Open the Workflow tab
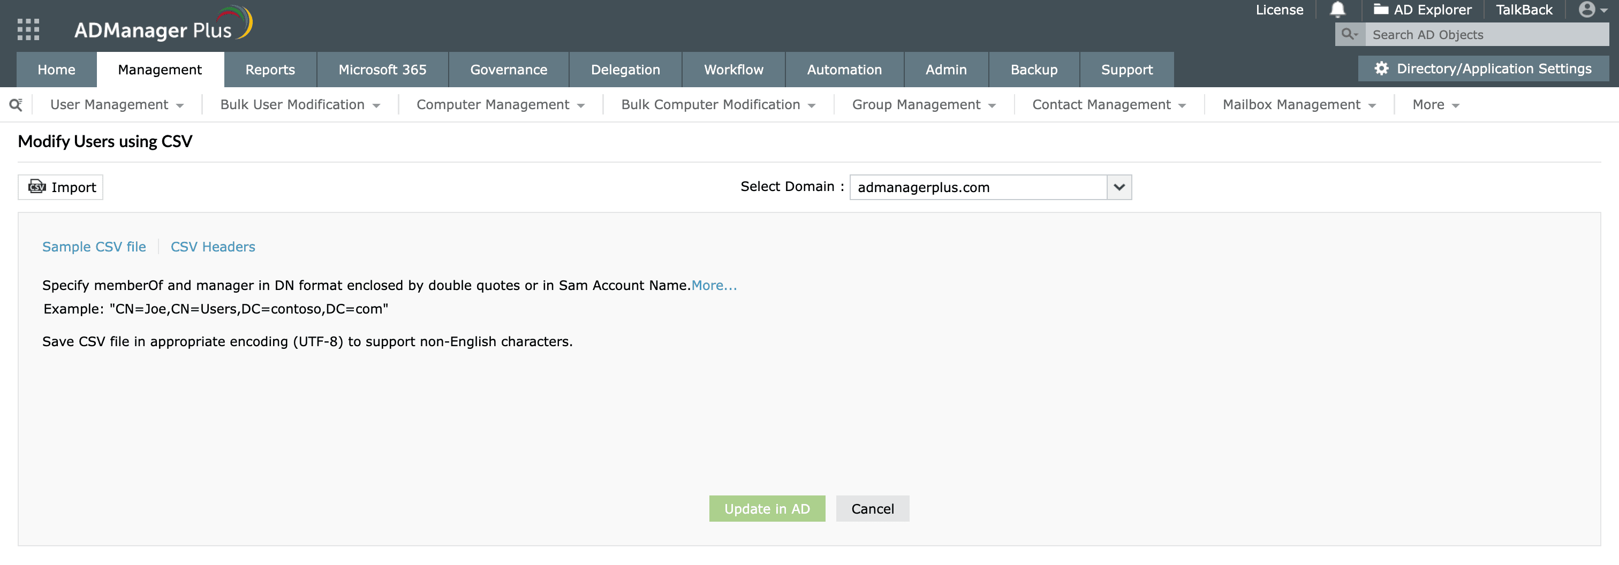This screenshot has height=565, width=1619. coord(733,70)
